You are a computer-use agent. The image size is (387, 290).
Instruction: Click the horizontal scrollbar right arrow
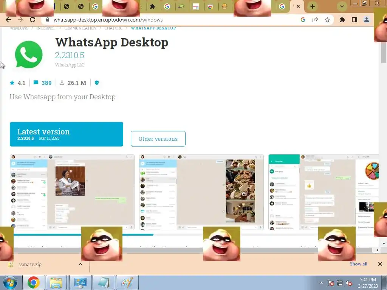378,250
